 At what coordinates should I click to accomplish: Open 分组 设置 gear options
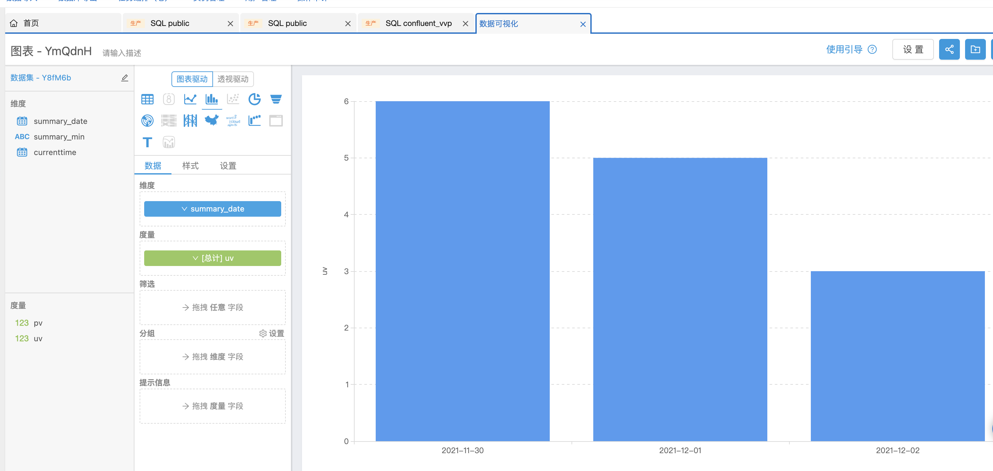click(272, 333)
